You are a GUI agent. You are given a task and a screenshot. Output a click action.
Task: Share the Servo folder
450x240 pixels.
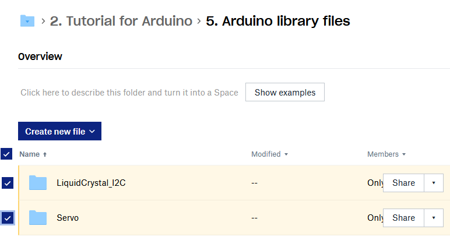(x=403, y=218)
